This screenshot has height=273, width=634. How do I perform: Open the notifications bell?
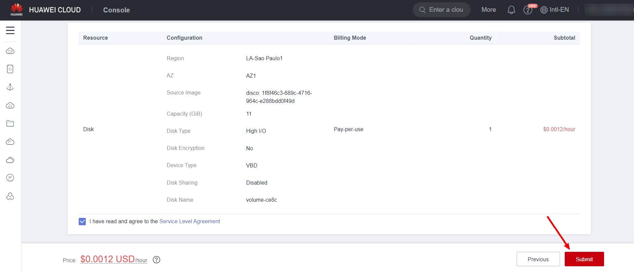pyautogui.click(x=511, y=10)
